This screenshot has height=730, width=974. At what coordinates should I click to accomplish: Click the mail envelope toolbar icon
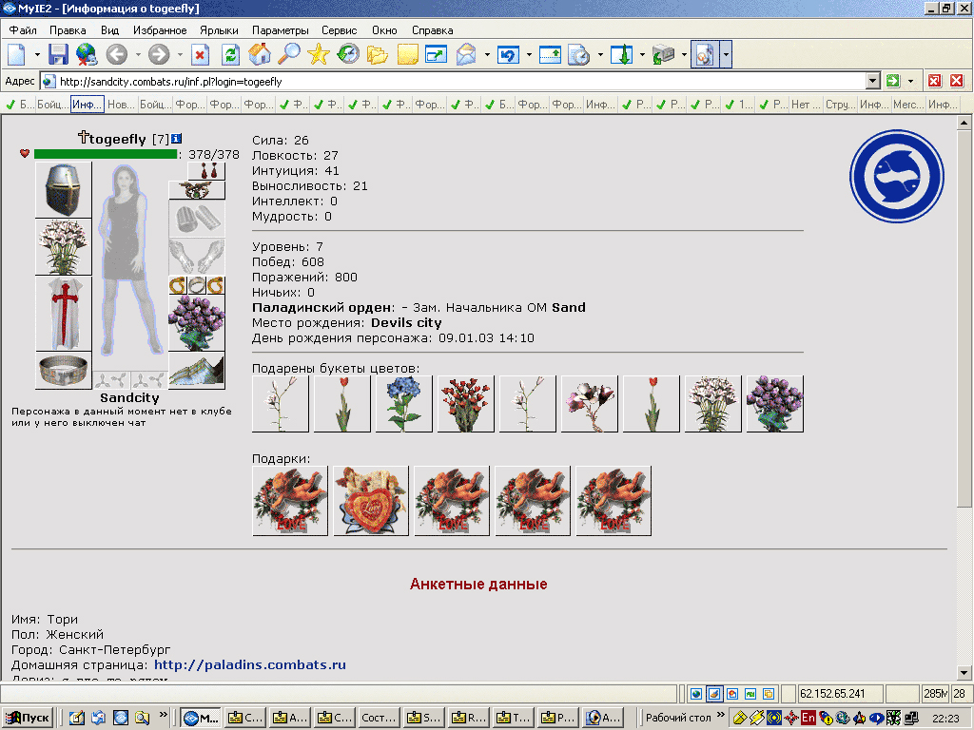point(466,54)
